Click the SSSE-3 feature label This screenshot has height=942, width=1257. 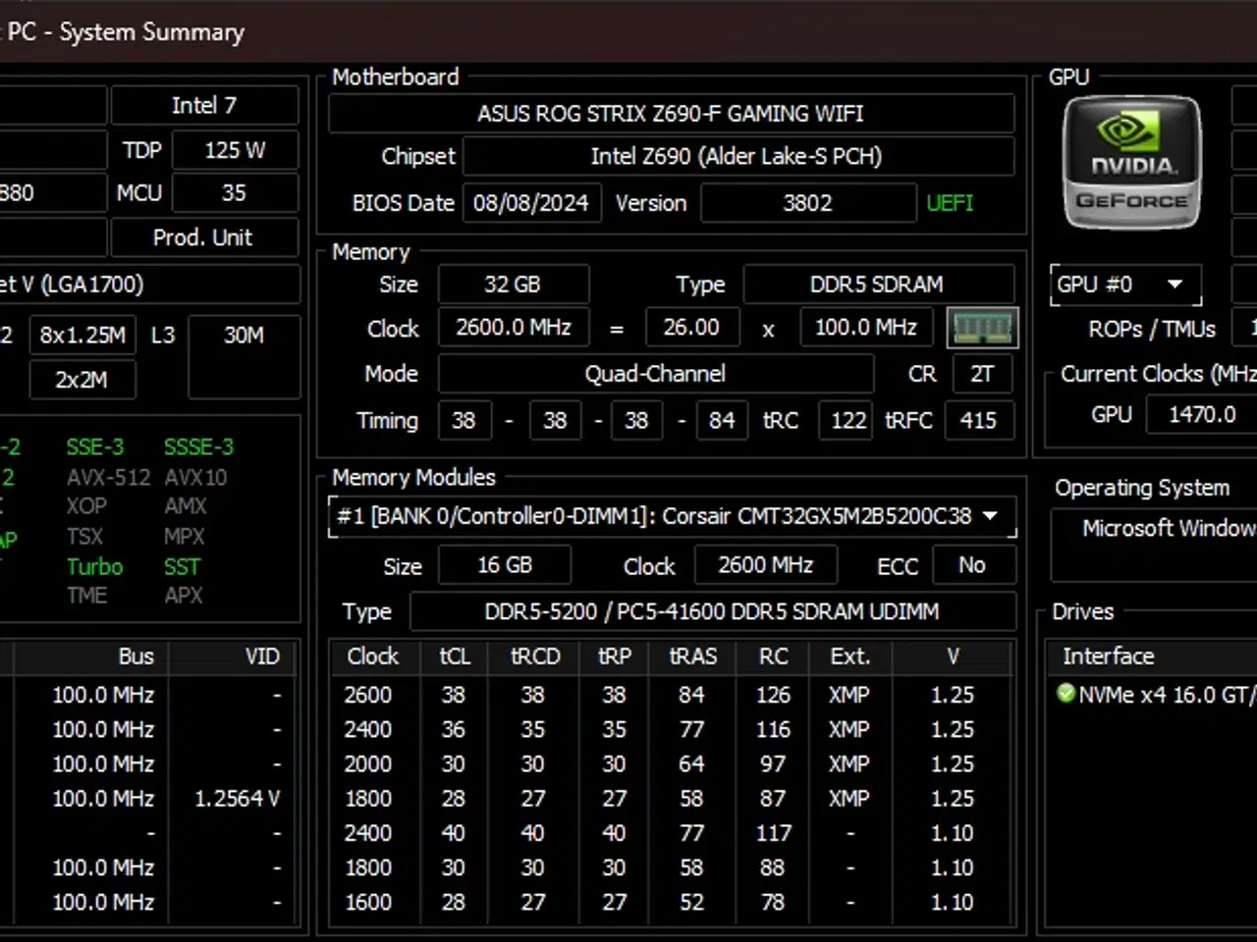click(198, 447)
